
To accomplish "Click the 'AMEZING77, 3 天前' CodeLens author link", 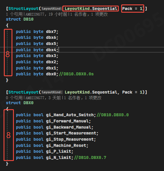I will [x=43, y=98].
